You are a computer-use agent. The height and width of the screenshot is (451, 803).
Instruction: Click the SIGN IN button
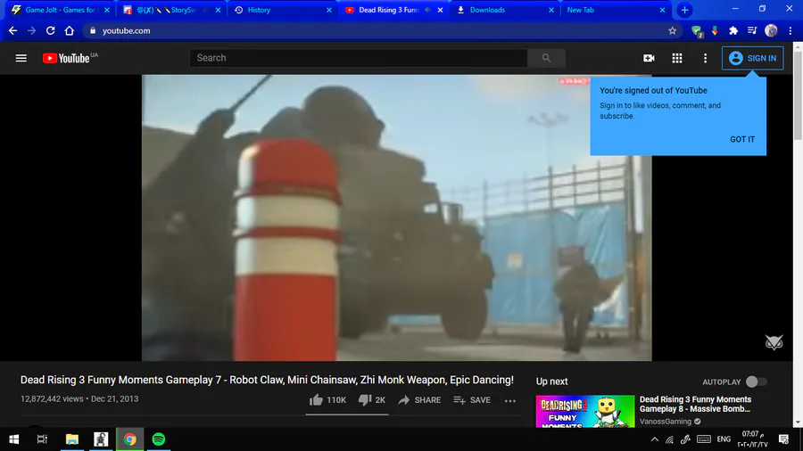coord(752,58)
